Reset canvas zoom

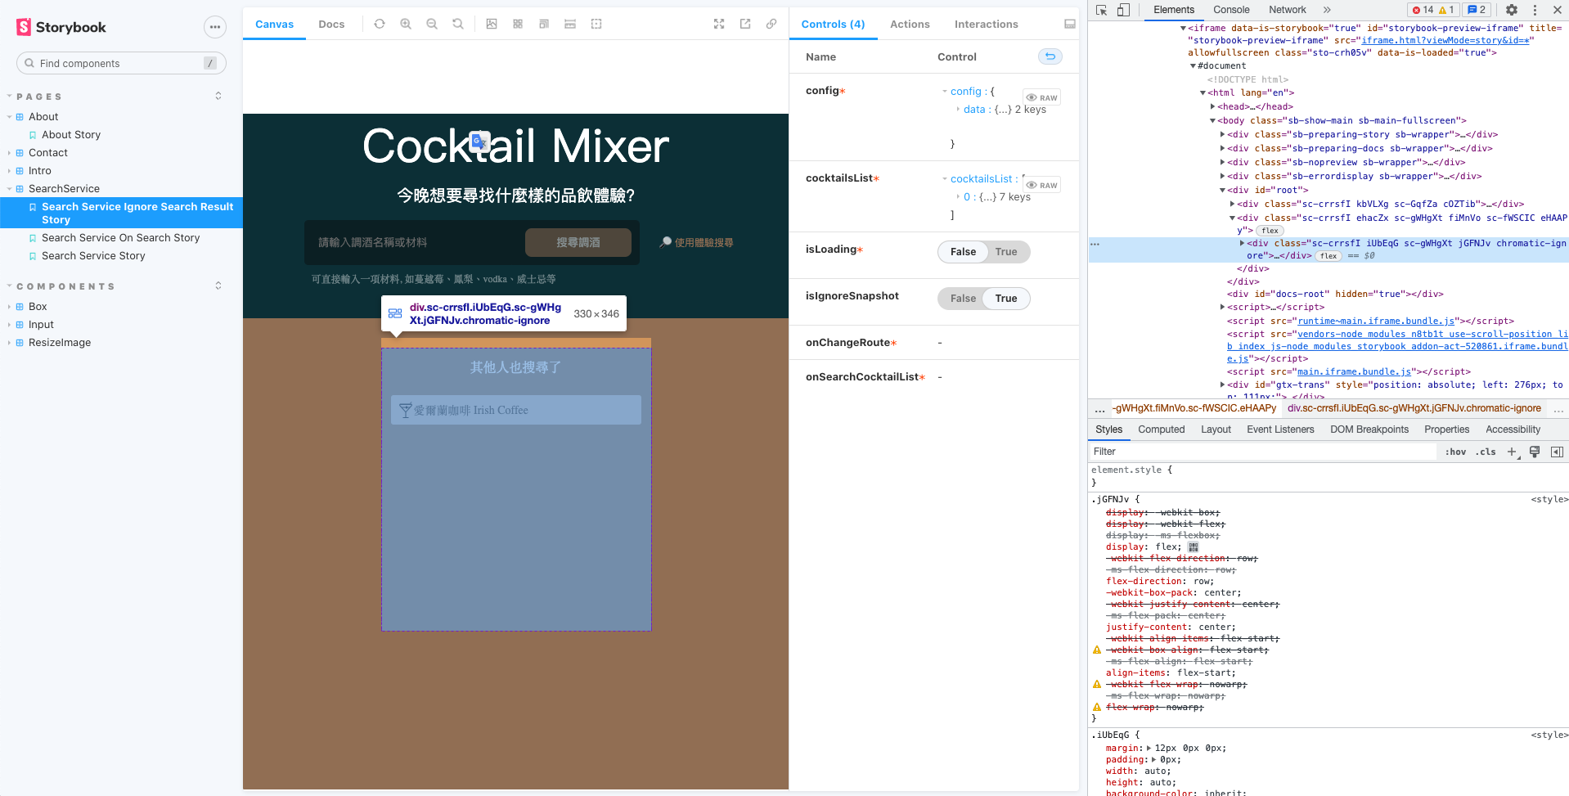(x=458, y=24)
